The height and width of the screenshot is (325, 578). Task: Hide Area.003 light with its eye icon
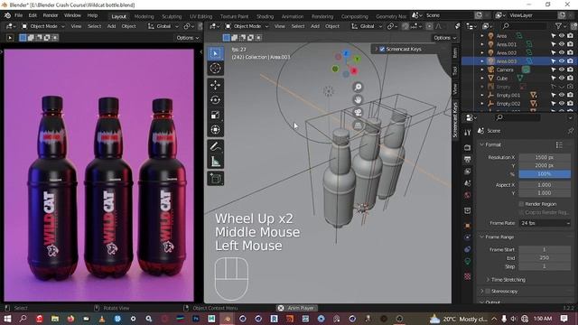click(562, 61)
